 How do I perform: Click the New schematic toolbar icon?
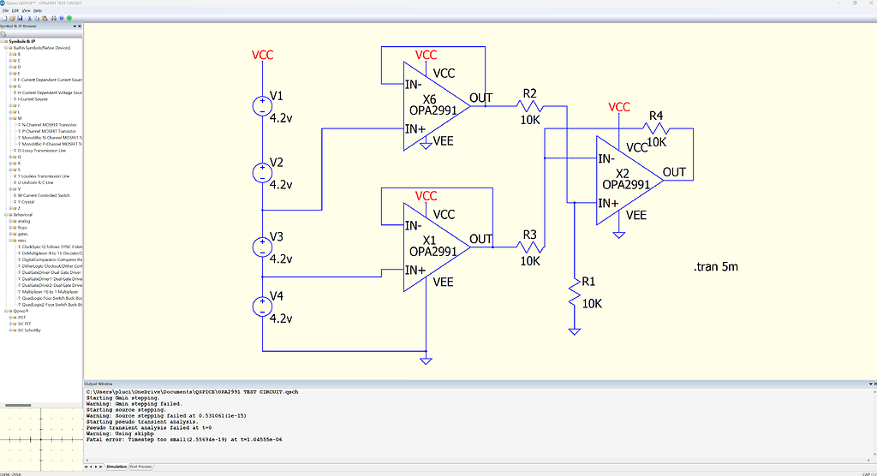(4, 18)
